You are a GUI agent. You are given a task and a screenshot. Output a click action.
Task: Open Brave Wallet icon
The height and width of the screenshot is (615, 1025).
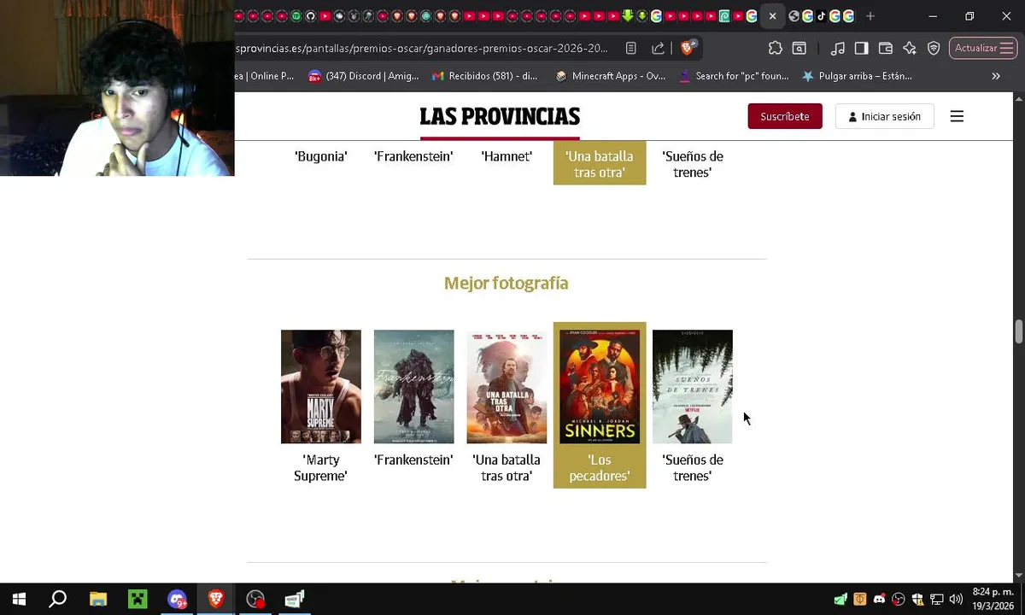(886, 49)
